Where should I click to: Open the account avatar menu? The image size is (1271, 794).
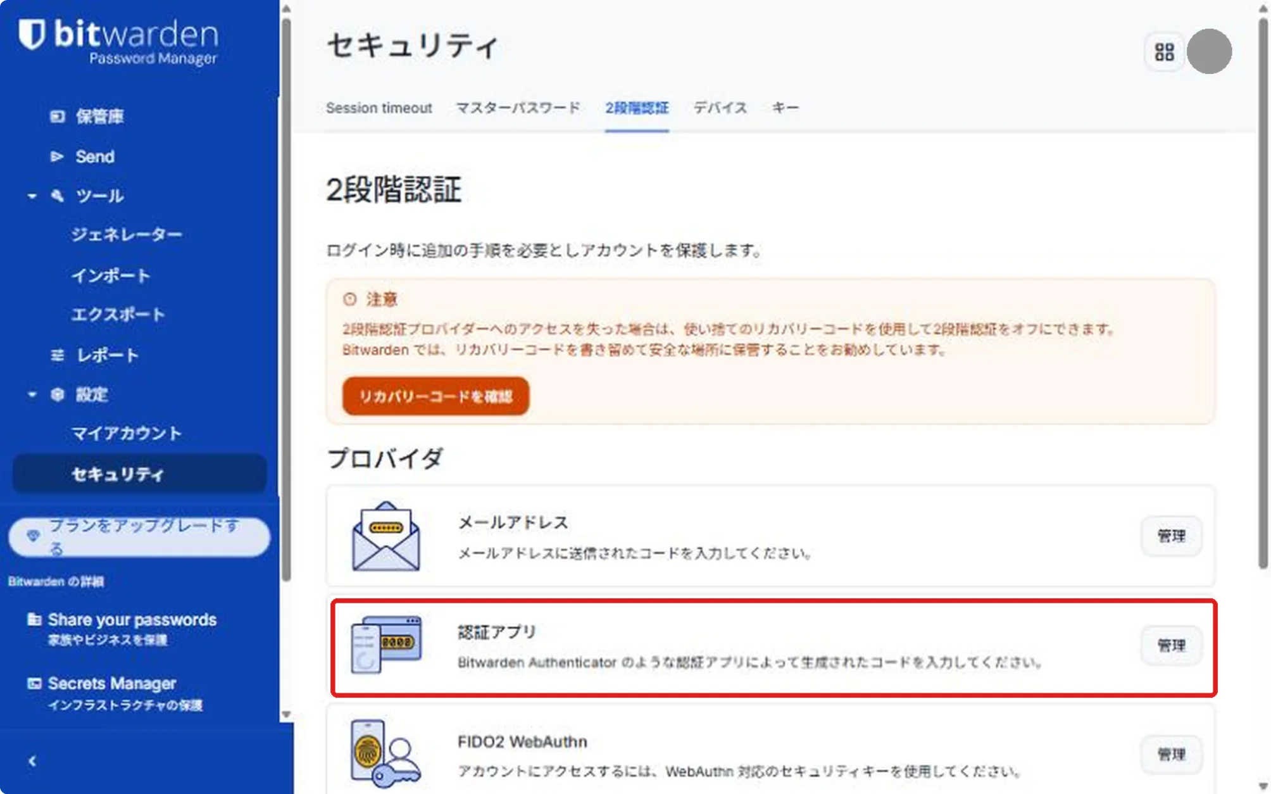point(1209,51)
